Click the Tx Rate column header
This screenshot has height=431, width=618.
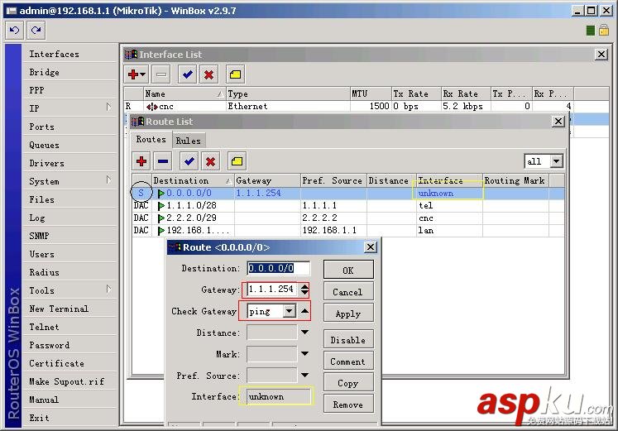pos(416,93)
